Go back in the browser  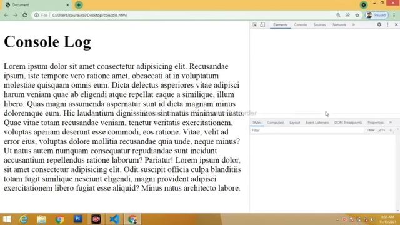coord(6,15)
